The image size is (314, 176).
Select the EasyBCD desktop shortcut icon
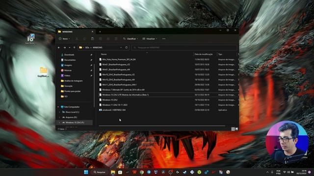[30, 39]
